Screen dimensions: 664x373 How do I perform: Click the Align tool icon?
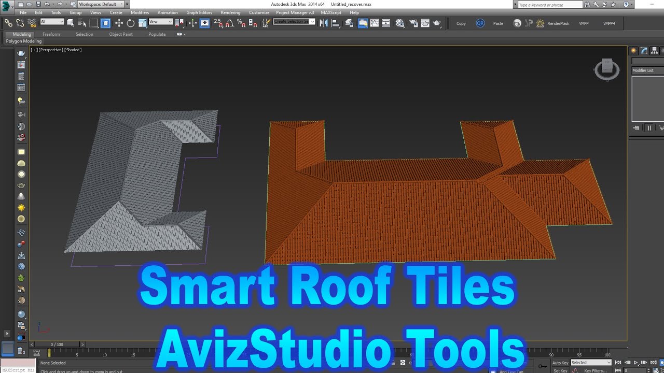pos(336,23)
